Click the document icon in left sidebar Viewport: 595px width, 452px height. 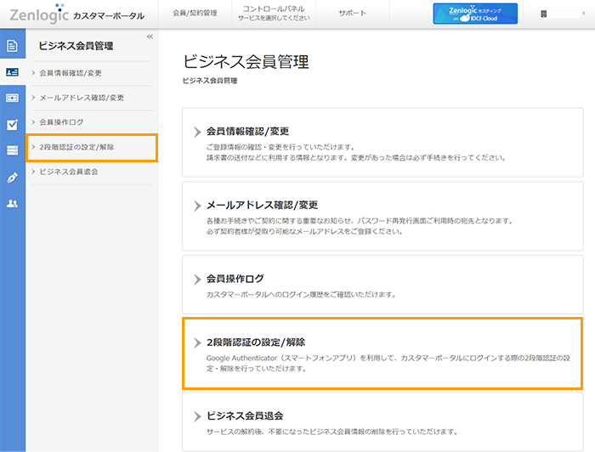point(13,46)
